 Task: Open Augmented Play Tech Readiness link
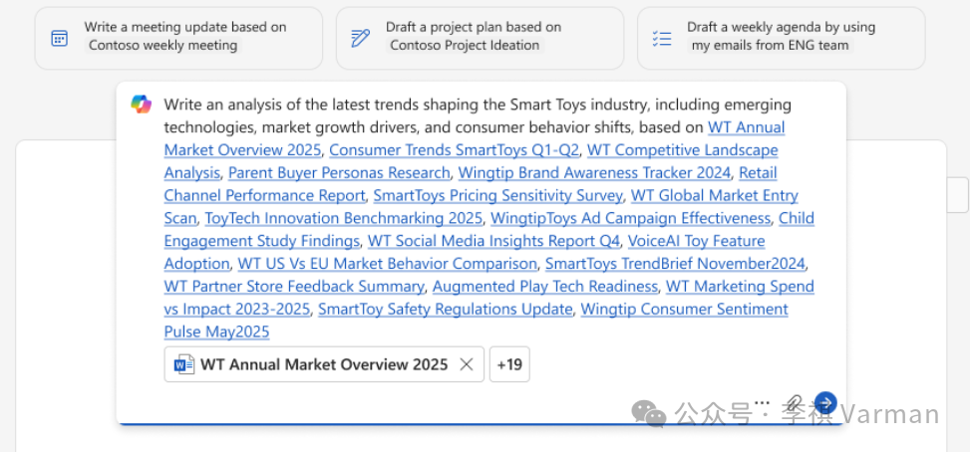point(545,287)
